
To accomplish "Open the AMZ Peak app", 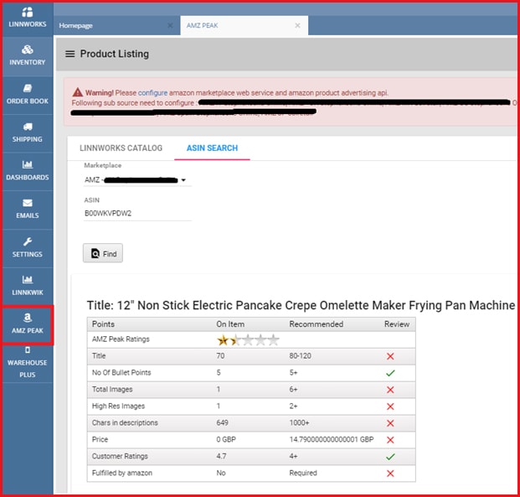I will pos(27,324).
